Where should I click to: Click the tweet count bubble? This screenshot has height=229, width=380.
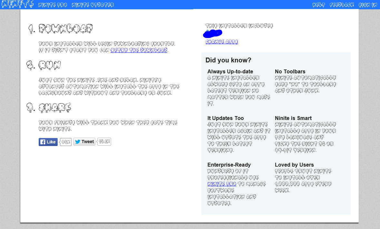(104, 142)
